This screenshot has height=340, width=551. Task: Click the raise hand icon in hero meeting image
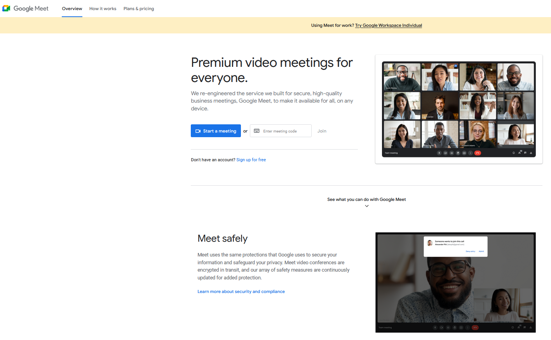[x=458, y=153]
